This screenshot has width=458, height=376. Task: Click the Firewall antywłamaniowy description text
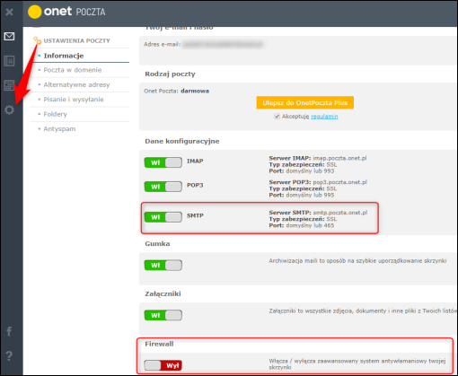click(357, 364)
